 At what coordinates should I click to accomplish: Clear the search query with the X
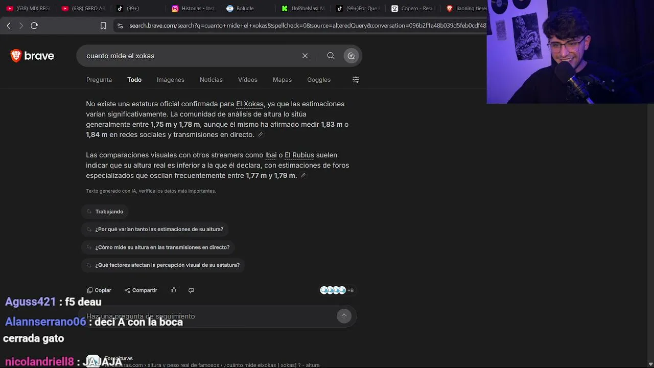pos(305,56)
